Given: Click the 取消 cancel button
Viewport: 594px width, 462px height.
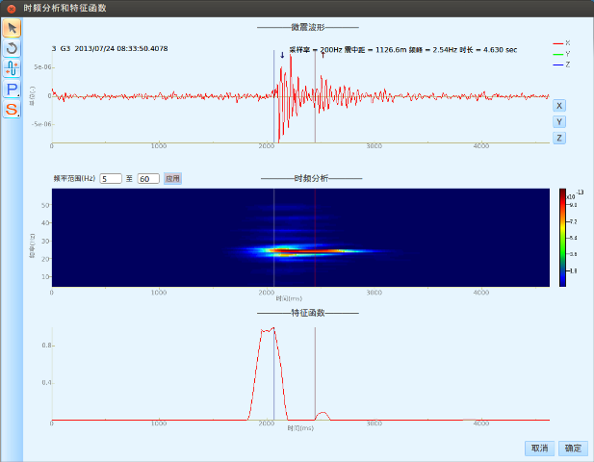Looking at the screenshot, I should pos(538,448).
